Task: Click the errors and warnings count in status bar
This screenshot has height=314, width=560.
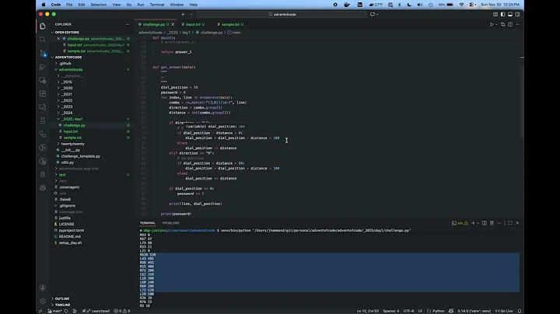Action: pyautogui.click(x=122, y=311)
